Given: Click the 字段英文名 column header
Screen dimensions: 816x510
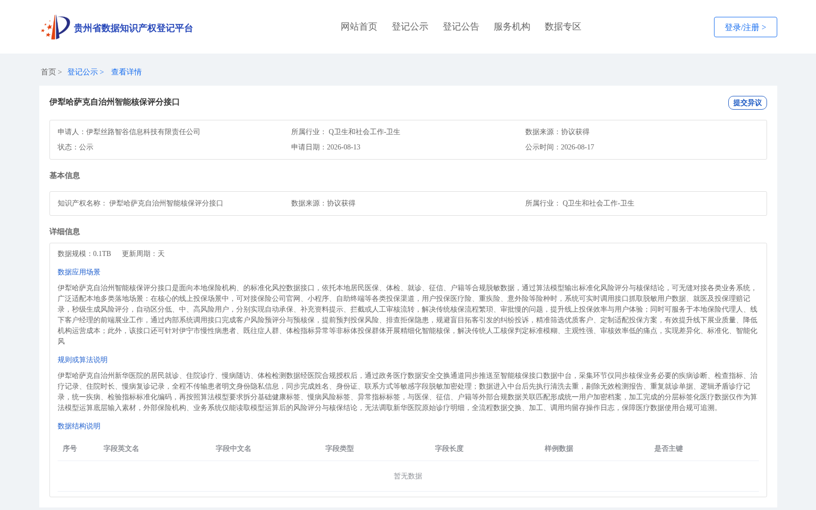Looking at the screenshot, I should [x=121, y=448].
